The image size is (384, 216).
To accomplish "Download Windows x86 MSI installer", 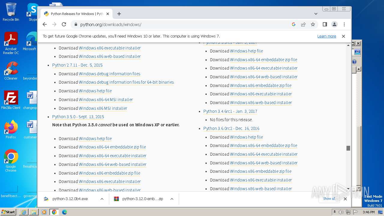I will 103,108.
